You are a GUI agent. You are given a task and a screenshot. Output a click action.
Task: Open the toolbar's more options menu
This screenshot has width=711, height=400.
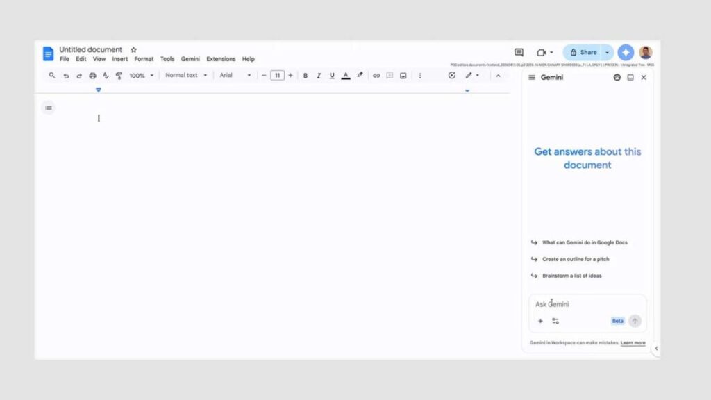(420, 76)
